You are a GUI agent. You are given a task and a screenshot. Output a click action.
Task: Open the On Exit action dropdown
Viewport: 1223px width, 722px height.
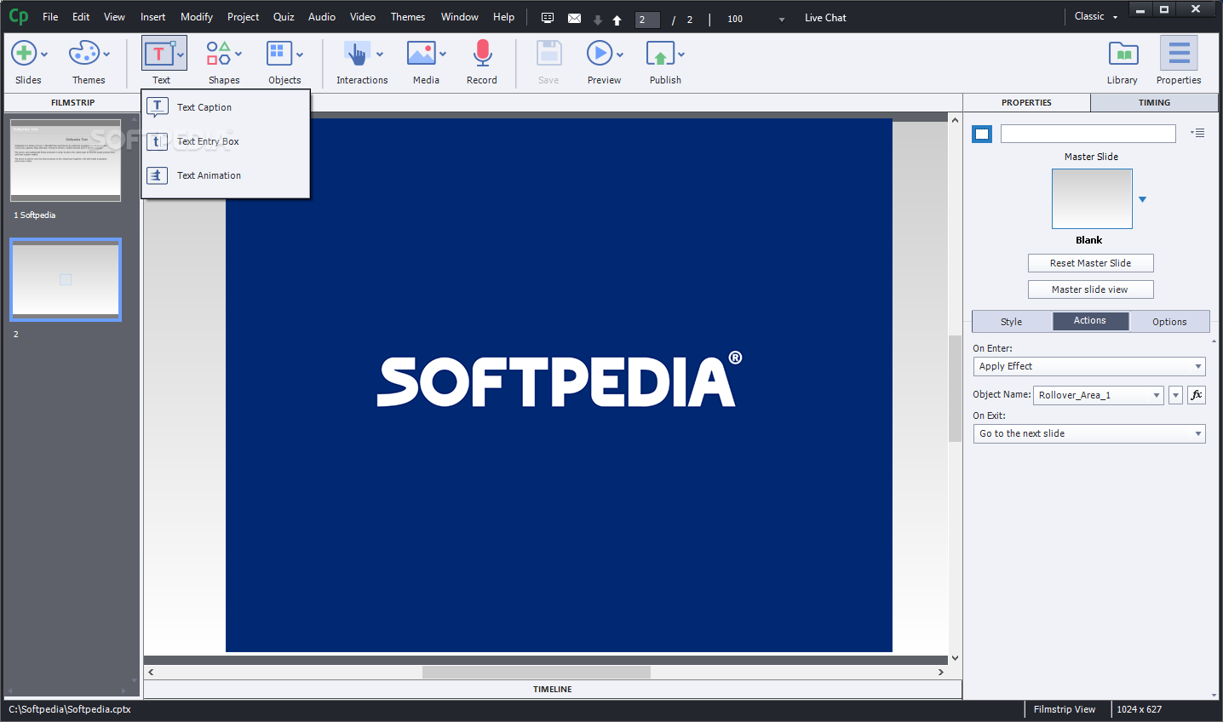1089,433
